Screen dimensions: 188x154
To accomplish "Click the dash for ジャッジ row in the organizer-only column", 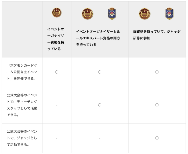I will (57, 138).
